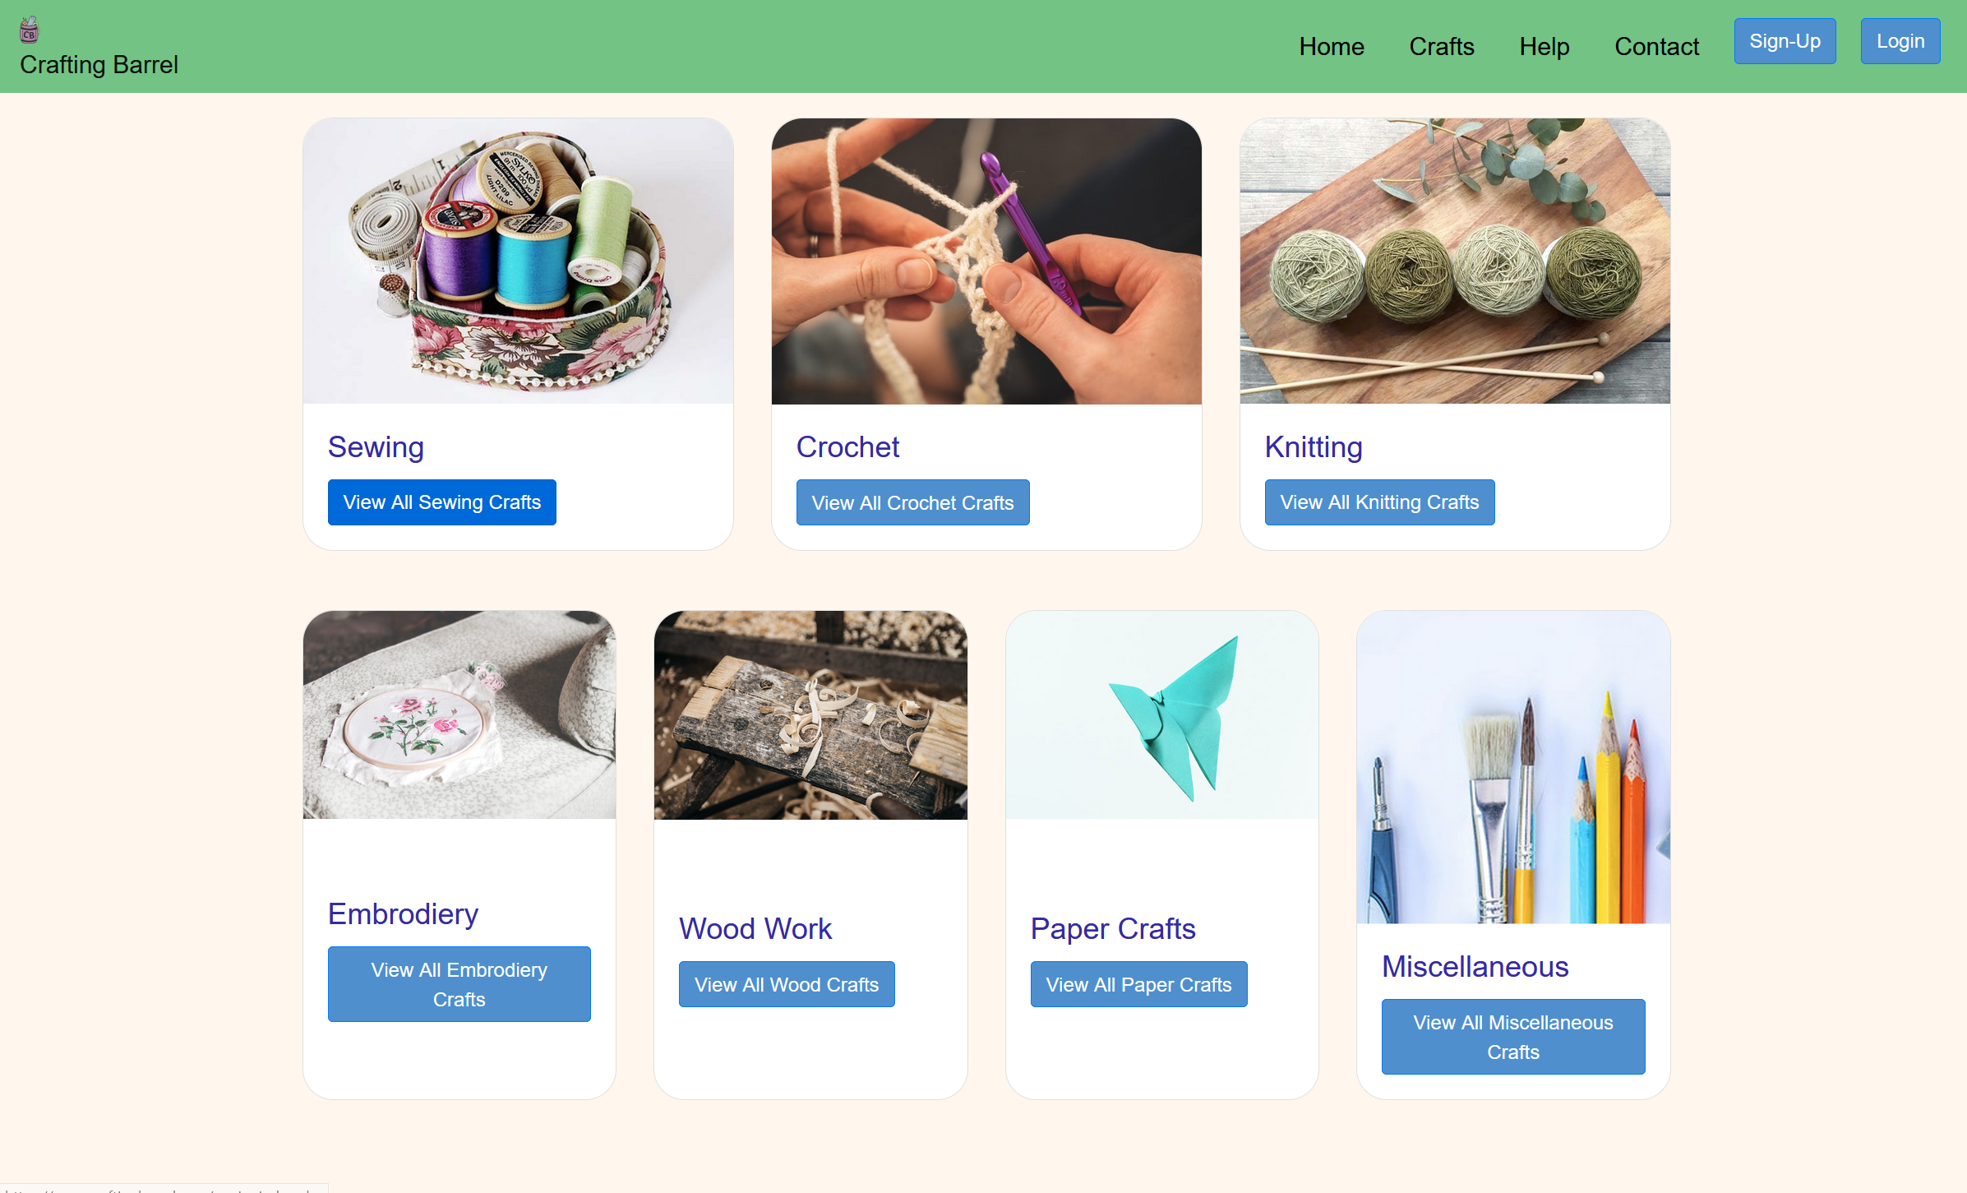This screenshot has height=1193, width=1967.
Task: Open the wood shavings photo
Action: point(810,714)
